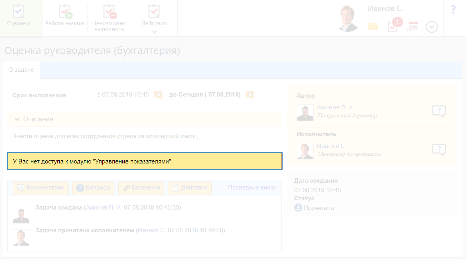Image resolution: width=466 pixels, height=260 pixels.
Task: Click the Вопросы button
Action: (x=93, y=188)
